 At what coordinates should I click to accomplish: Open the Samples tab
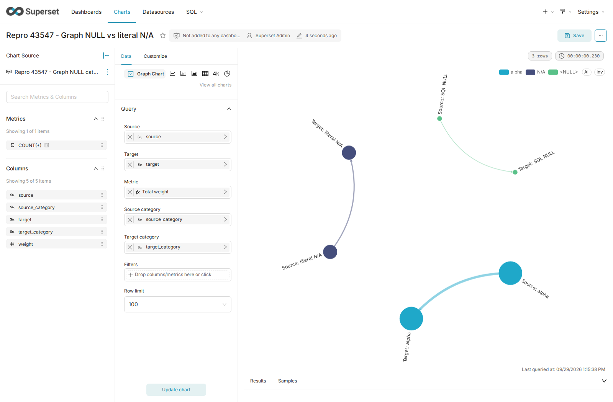pos(287,381)
